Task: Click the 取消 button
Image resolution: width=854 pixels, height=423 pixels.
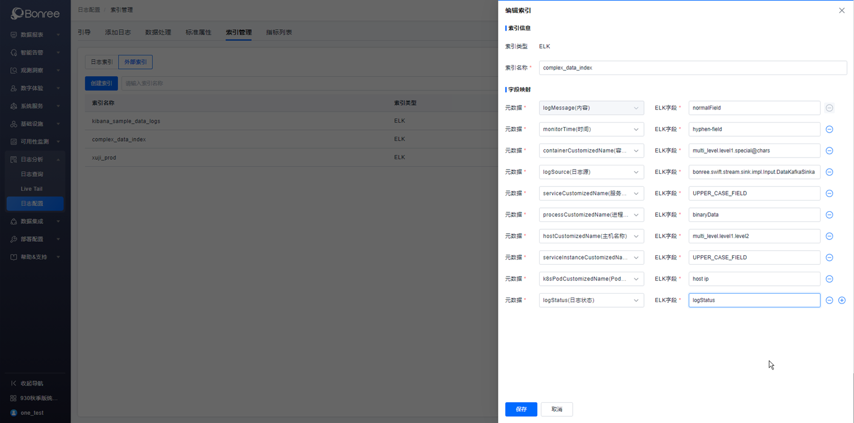Action: (557, 409)
